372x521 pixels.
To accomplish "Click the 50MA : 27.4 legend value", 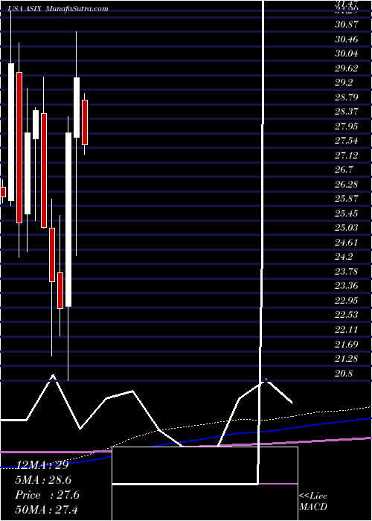I will click(46, 509).
